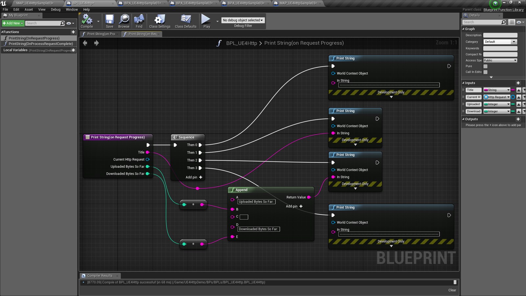This screenshot has height=296, width=526.
Task: Click the Add New button
Action: pos(13,23)
